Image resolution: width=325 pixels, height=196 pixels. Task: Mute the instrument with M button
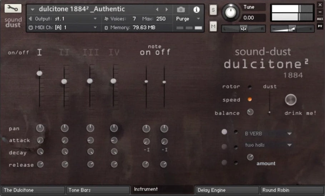213,26
